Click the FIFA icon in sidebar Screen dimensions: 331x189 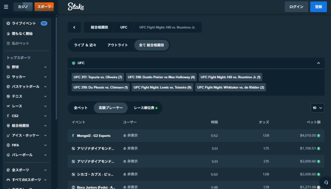(8, 145)
